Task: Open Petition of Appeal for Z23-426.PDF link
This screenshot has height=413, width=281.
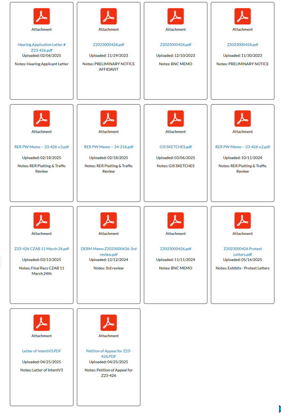Action: [x=108, y=354]
